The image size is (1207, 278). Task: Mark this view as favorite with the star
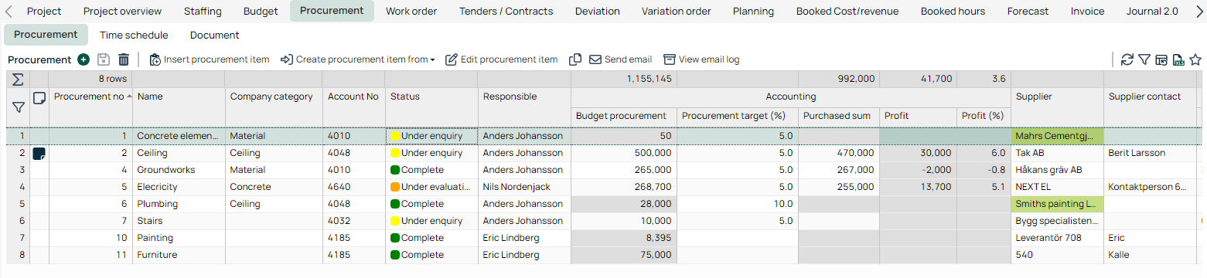(x=1195, y=59)
